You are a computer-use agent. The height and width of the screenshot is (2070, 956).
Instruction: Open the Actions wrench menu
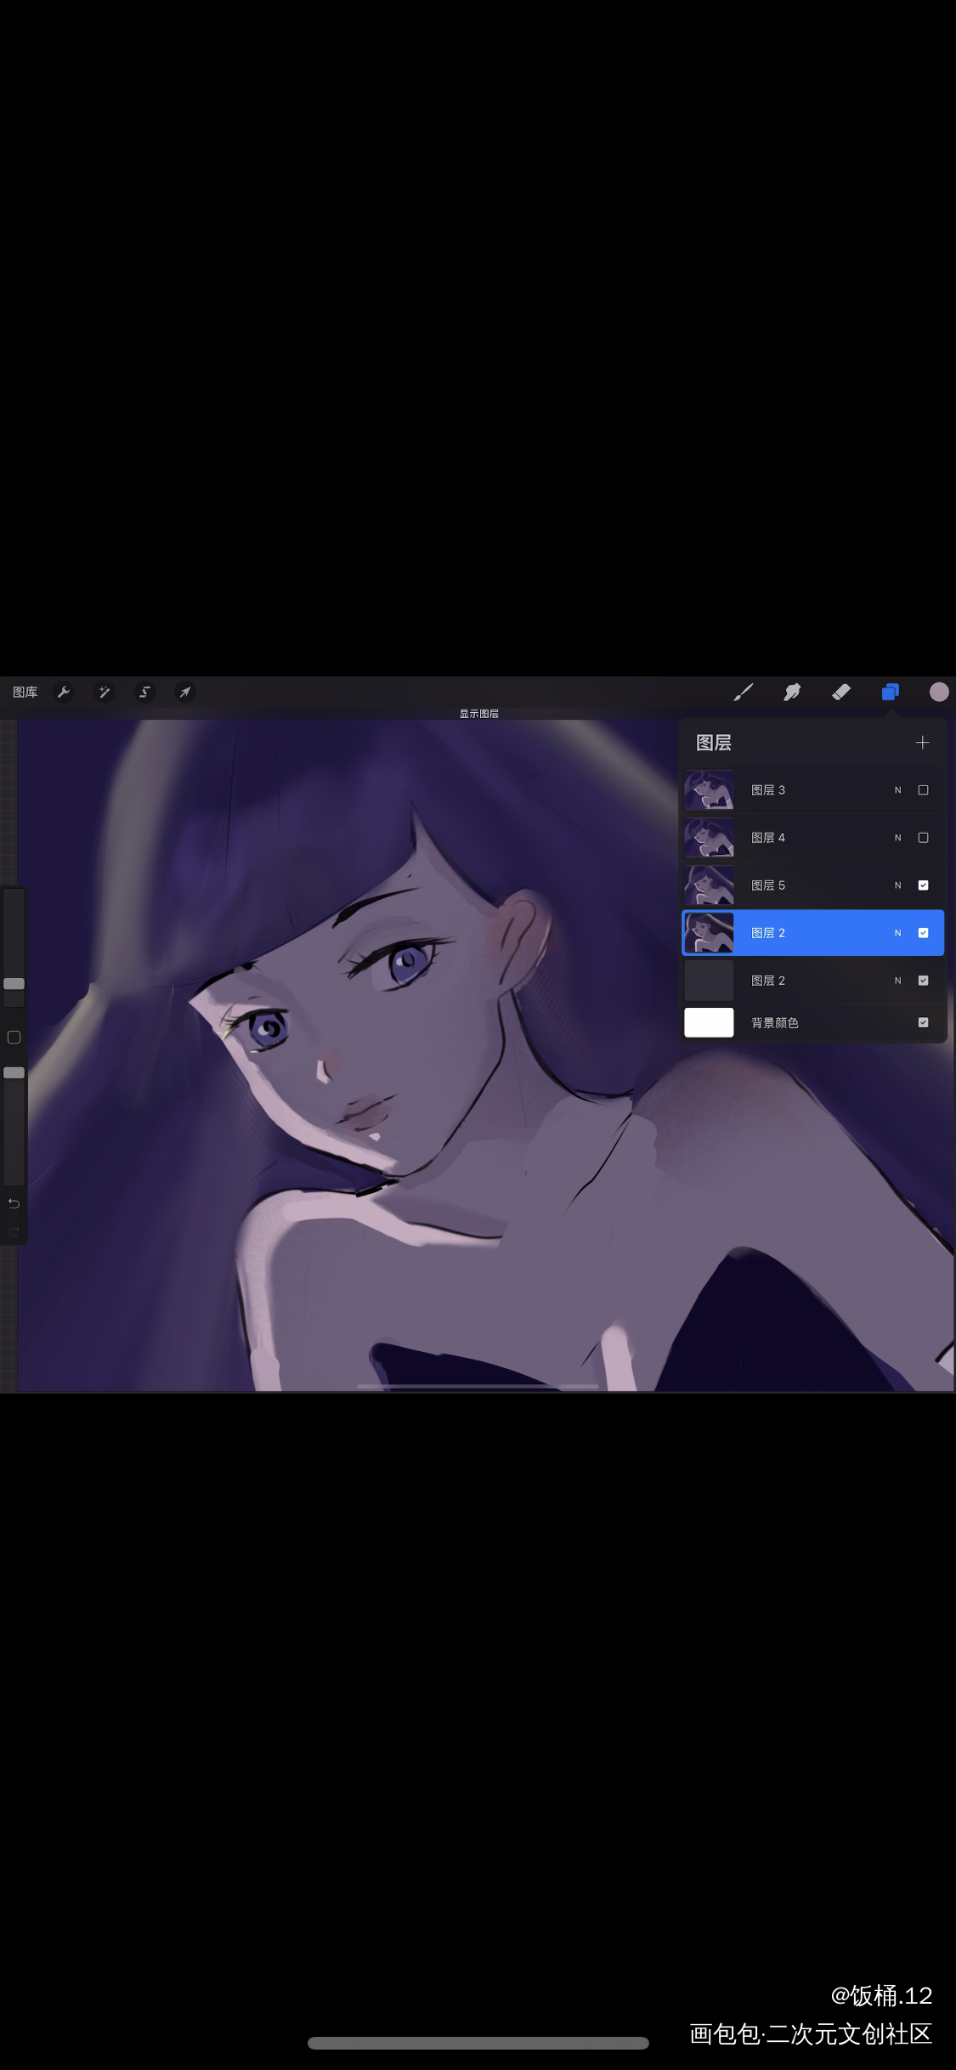pyautogui.click(x=63, y=693)
